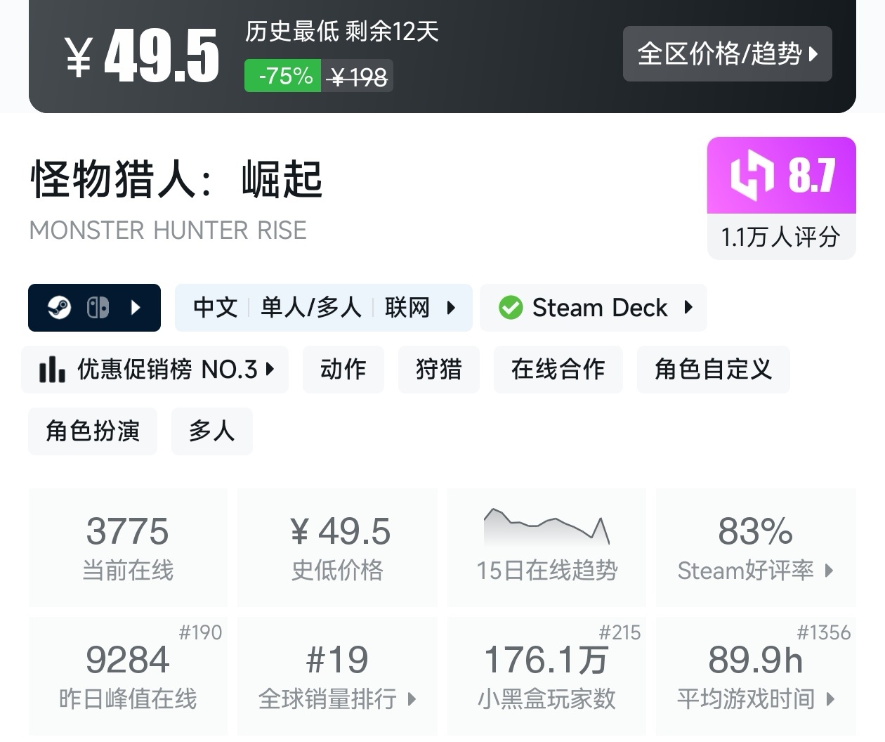Tap the 在线合作 tag

(558, 370)
